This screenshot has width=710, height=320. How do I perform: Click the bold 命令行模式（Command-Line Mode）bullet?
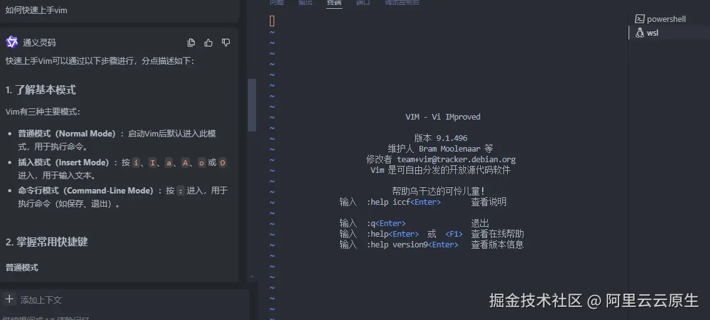click(x=86, y=190)
